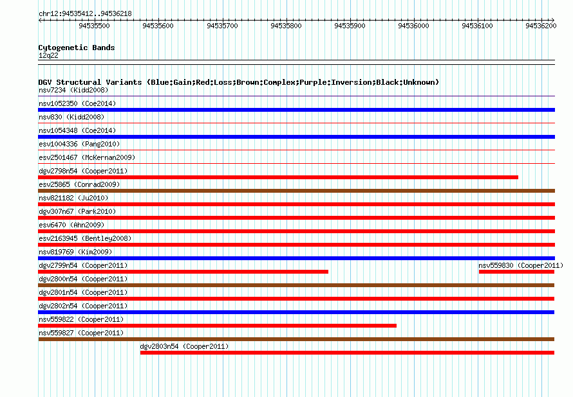Click the nsv1054348 (Coe2014) label
The image size is (573, 397).
(x=77, y=130)
